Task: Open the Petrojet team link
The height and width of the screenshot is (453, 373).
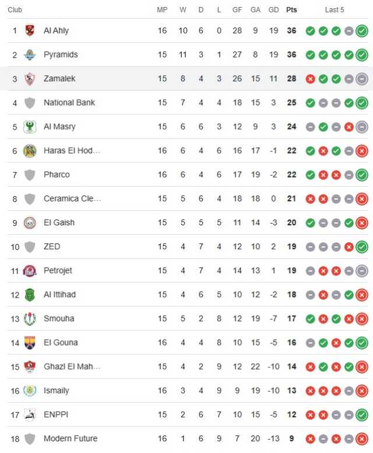Action: [x=58, y=271]
